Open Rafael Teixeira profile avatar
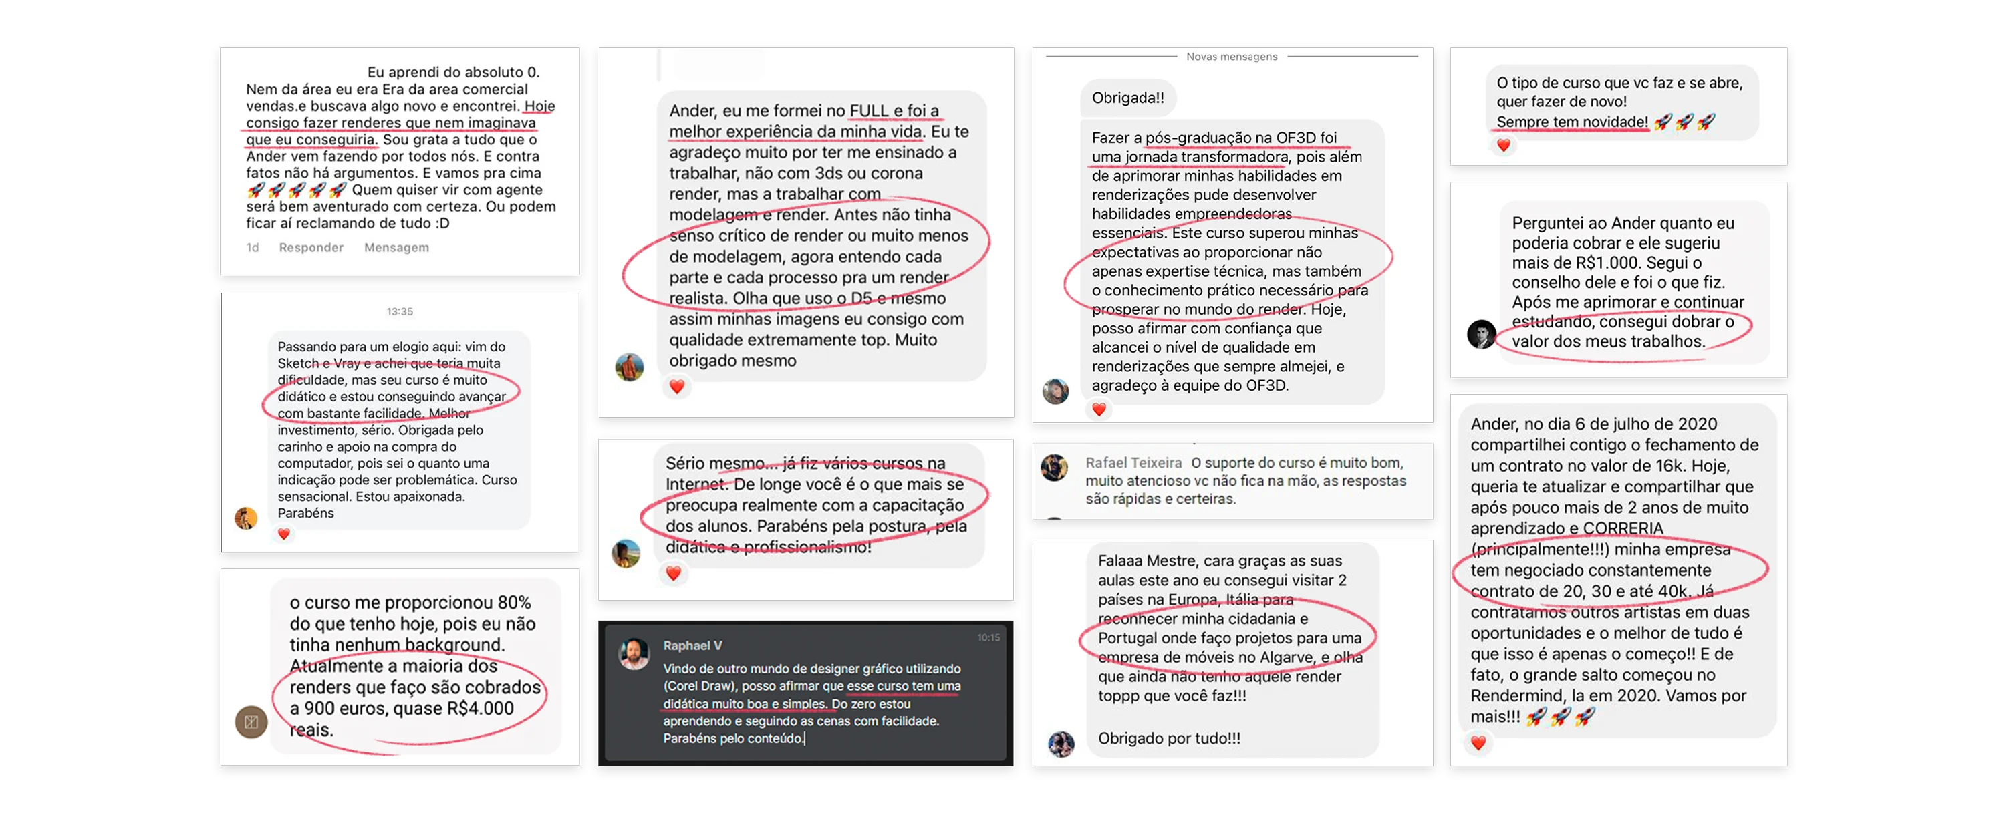 tap(1055, 468)
